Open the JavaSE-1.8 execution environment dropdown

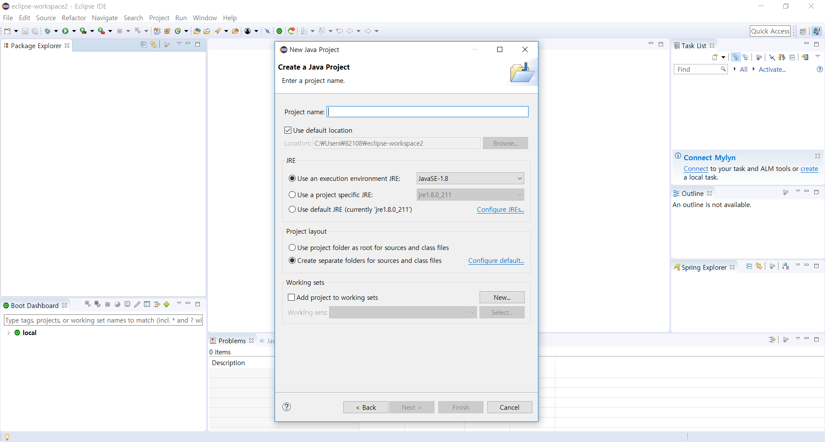pos(470,178)
